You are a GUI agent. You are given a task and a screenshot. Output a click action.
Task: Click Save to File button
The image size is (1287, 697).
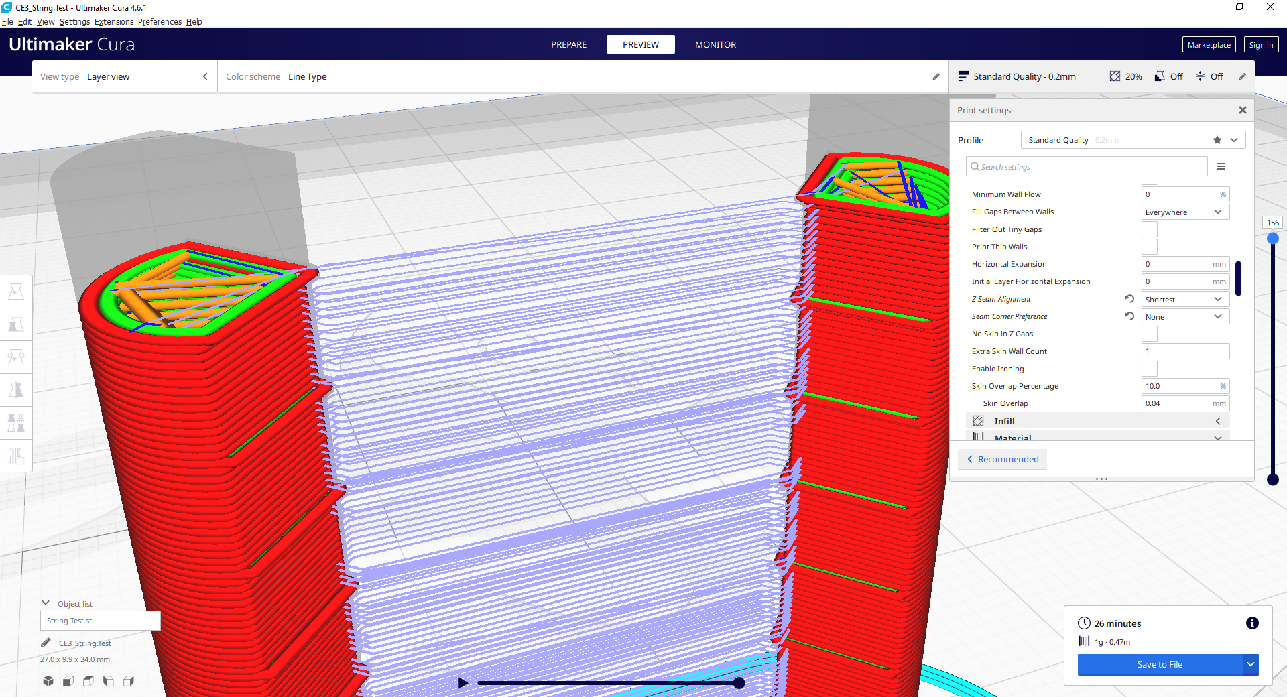point(1160,664)
